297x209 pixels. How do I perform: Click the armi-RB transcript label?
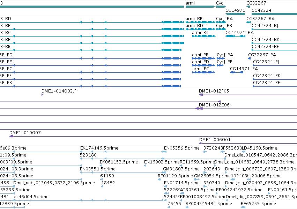pos(194,19)
